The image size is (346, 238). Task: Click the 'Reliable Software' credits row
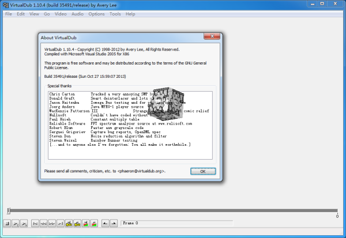point(121,123)
